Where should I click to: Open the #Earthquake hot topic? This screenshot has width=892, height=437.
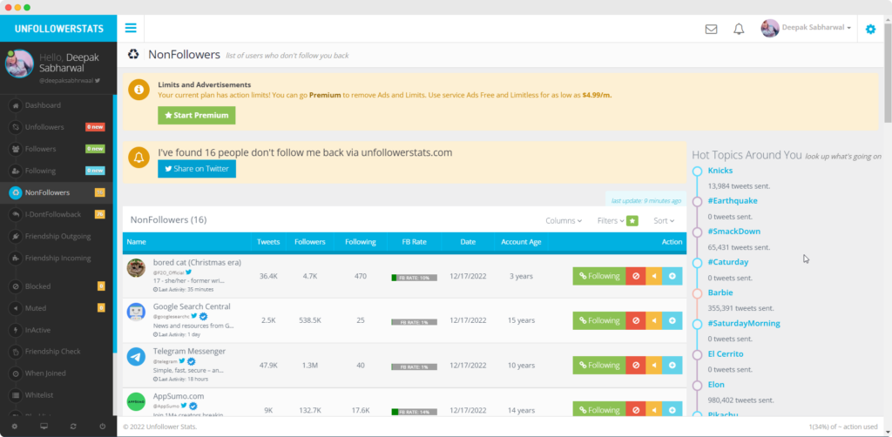(733, 201)
